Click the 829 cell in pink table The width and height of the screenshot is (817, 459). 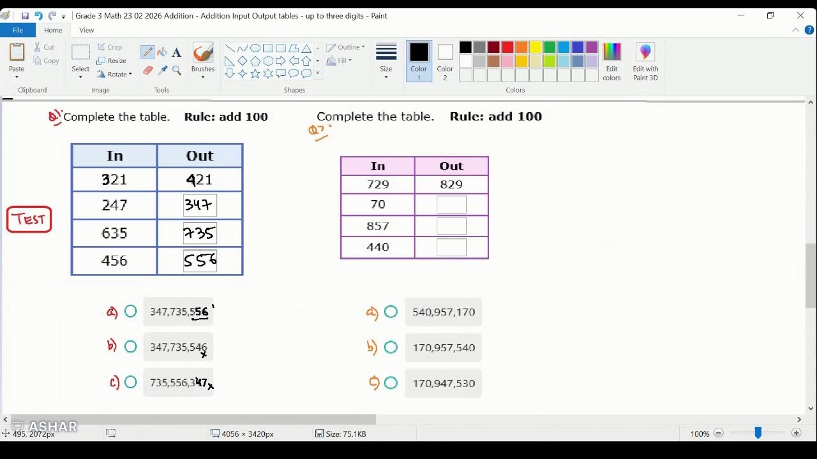click(451, 184)
